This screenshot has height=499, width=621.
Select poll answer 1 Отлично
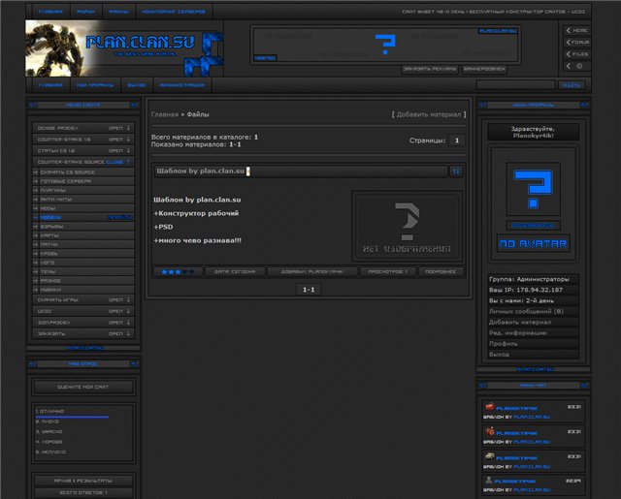pyautogui.click(x=49, y=412)
